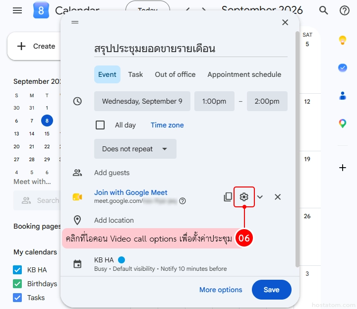Uncheck KB HA calendar checkbox
Screen dimensions: 357x309
(17, 270)
